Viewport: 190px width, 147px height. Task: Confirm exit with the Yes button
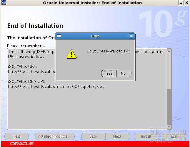[x=109, y=73]
